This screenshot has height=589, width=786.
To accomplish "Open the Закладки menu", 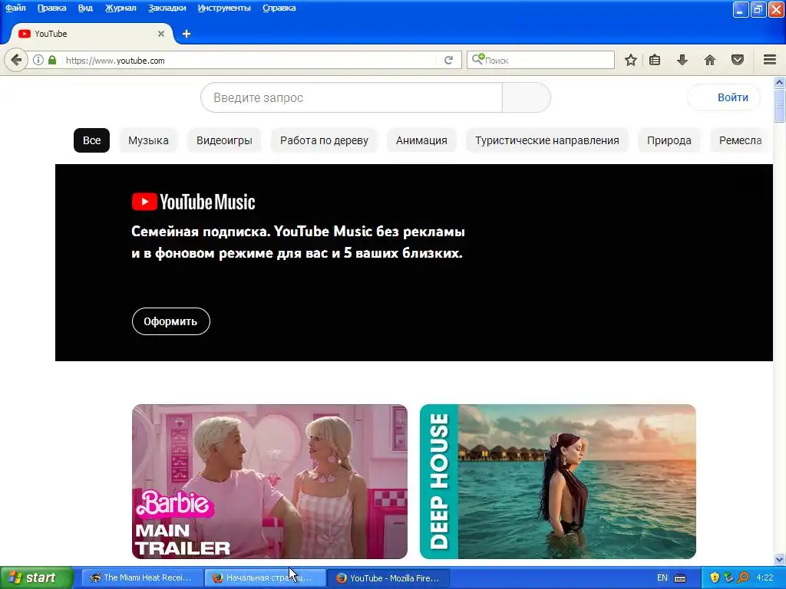I will coord(167,8).
